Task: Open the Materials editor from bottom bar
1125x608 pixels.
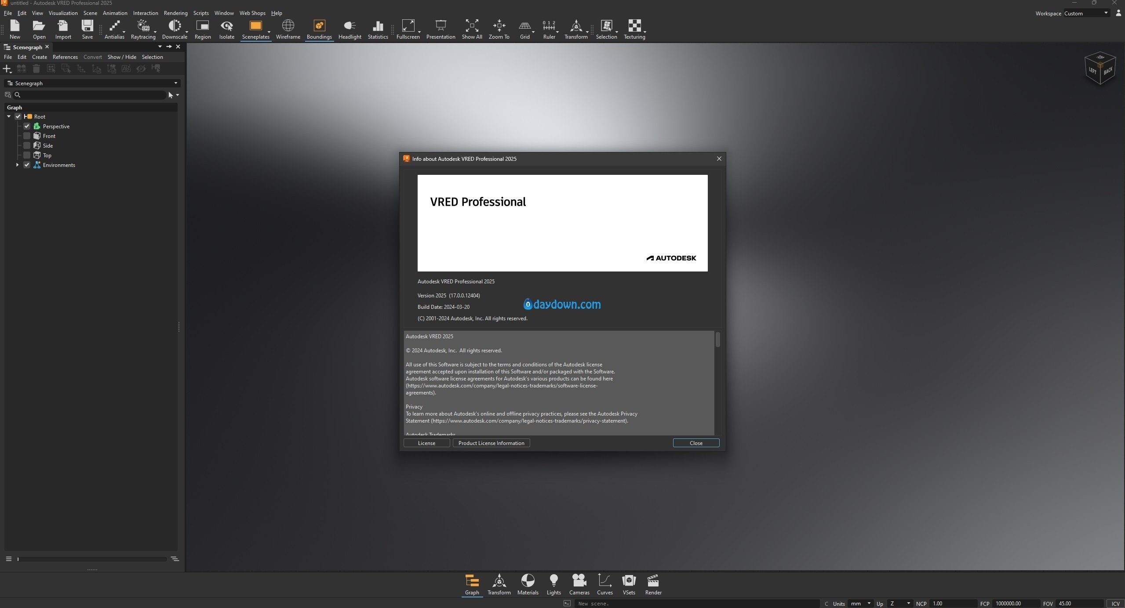Action: (528, 584)
